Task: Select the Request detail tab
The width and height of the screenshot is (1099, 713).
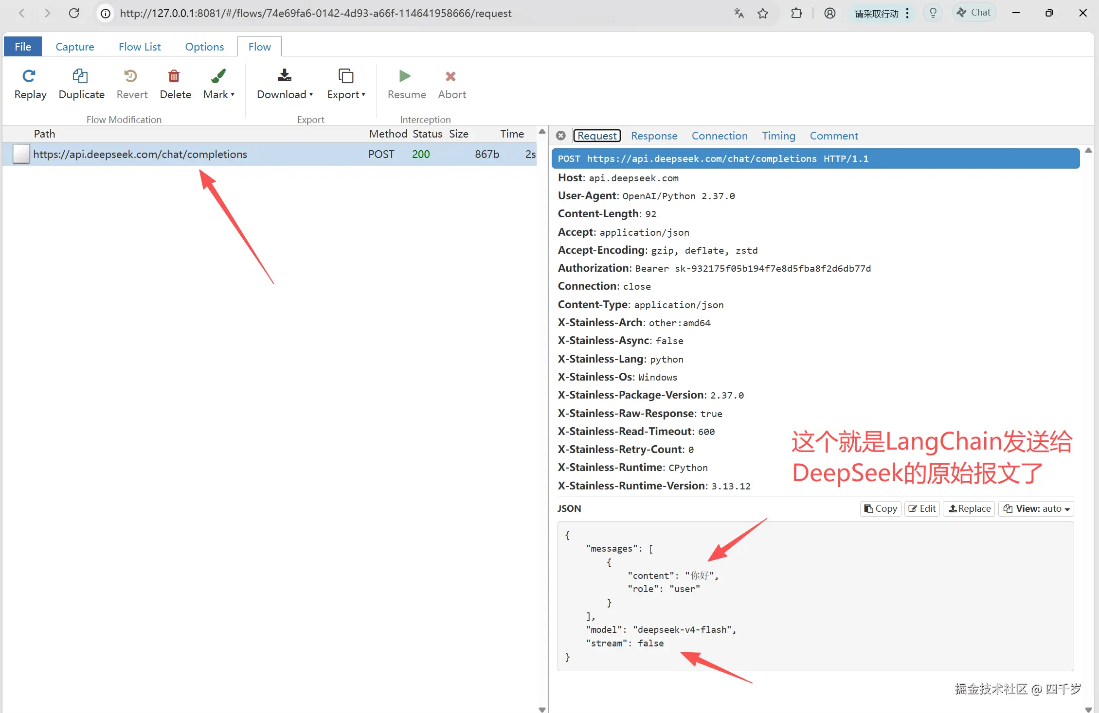Action: tap(597, 136)
